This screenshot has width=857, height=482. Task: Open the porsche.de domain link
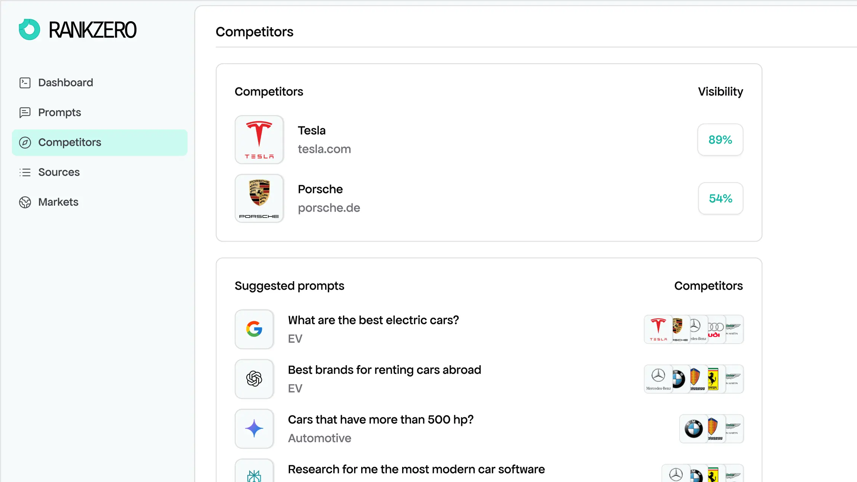[329, 208]
